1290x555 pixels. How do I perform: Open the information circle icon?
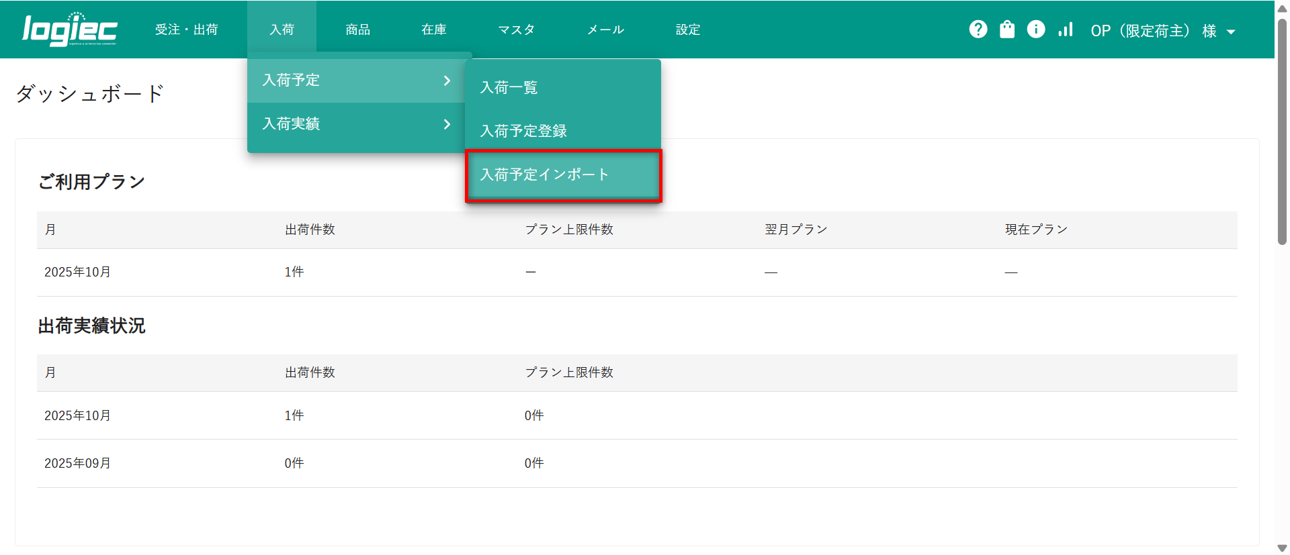(1036, 30)
